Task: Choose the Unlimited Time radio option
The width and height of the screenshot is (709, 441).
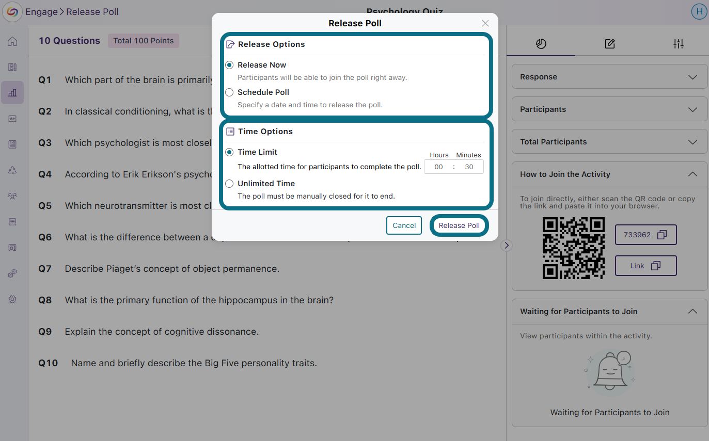Action: (x=229, y=184)
